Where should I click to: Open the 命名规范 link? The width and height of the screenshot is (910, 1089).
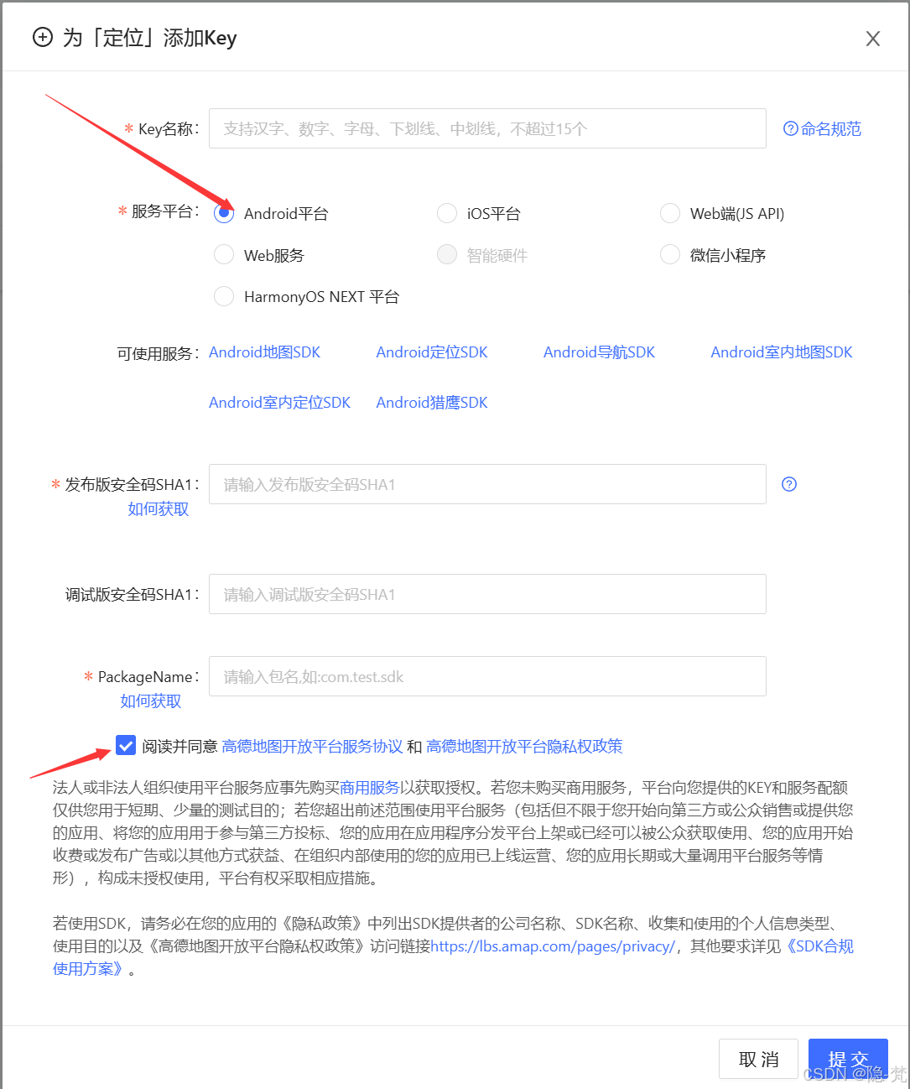click(831, 128)
